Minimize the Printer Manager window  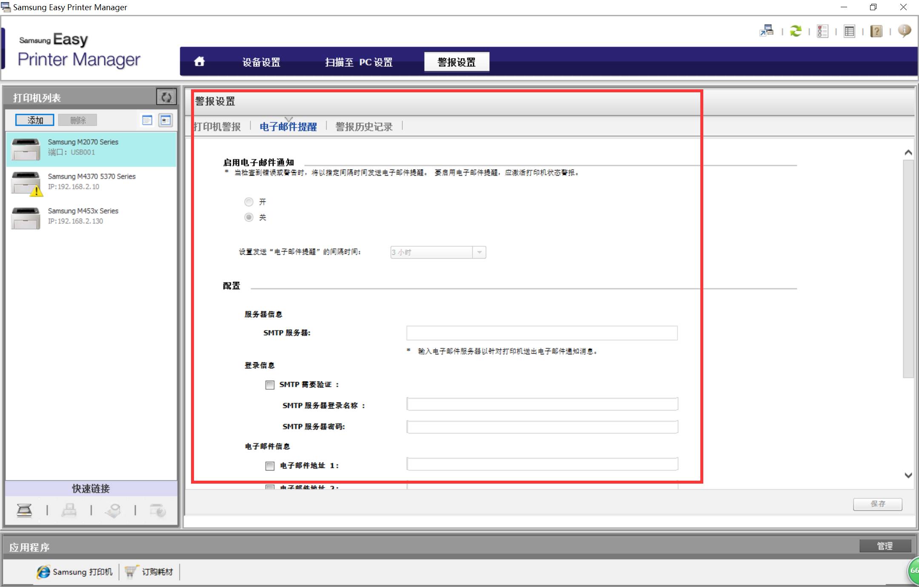click(x=844, y=7)
